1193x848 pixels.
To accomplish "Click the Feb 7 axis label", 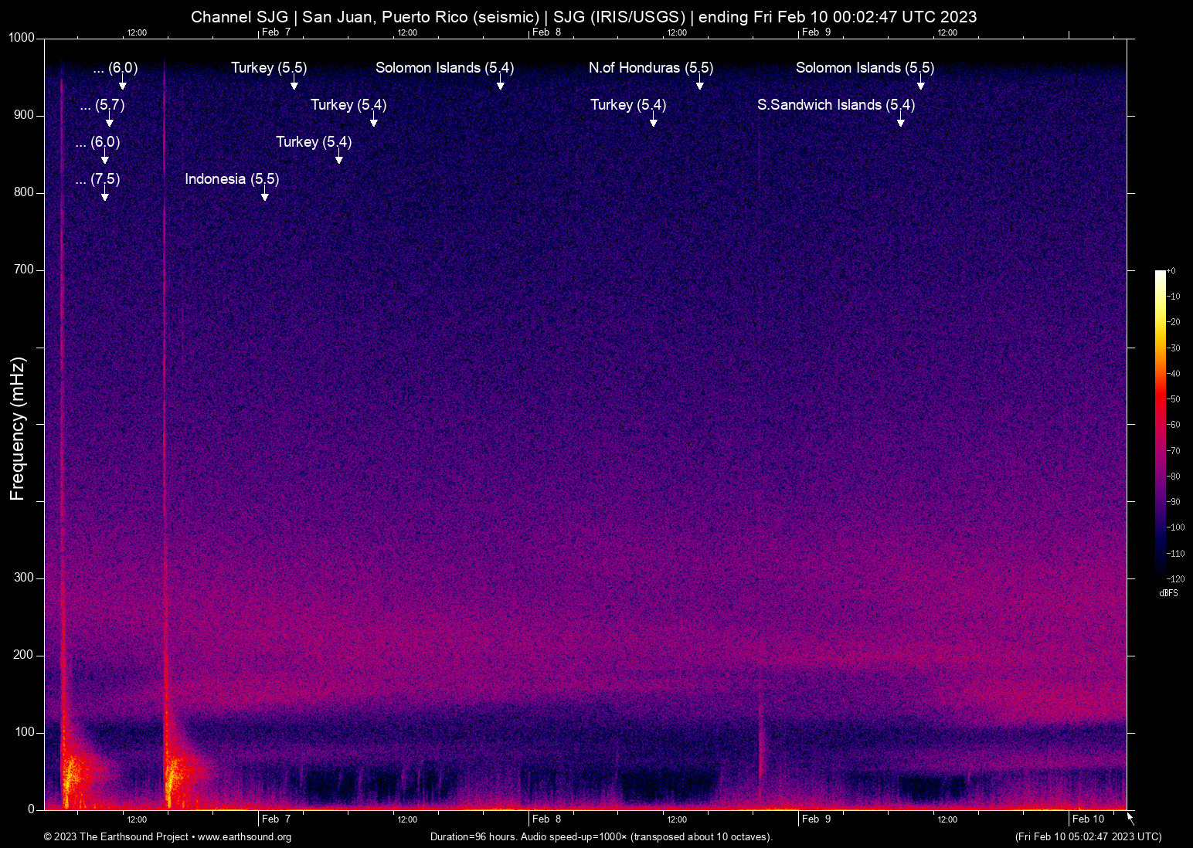I will [274, 819].
